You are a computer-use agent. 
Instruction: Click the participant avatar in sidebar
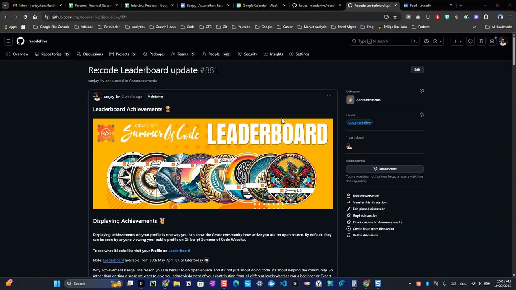(x=350, y=146)
